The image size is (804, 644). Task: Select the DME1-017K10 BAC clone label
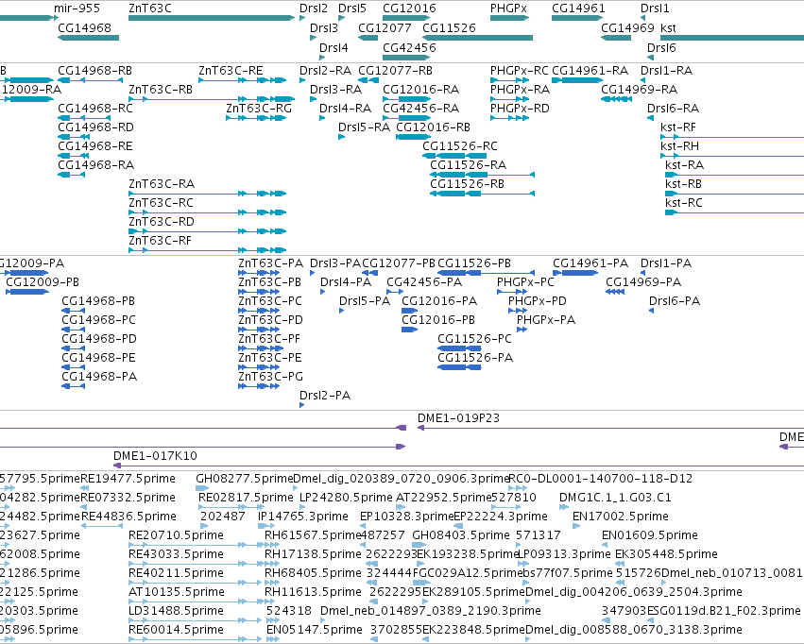click(x=155, y=455)
